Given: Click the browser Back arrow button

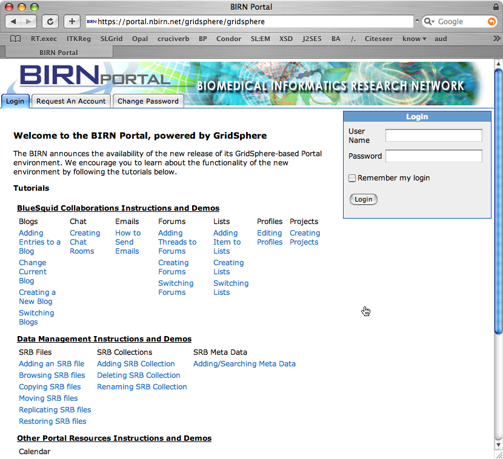Looking at the screenshot, I should (x=14, y=21).
